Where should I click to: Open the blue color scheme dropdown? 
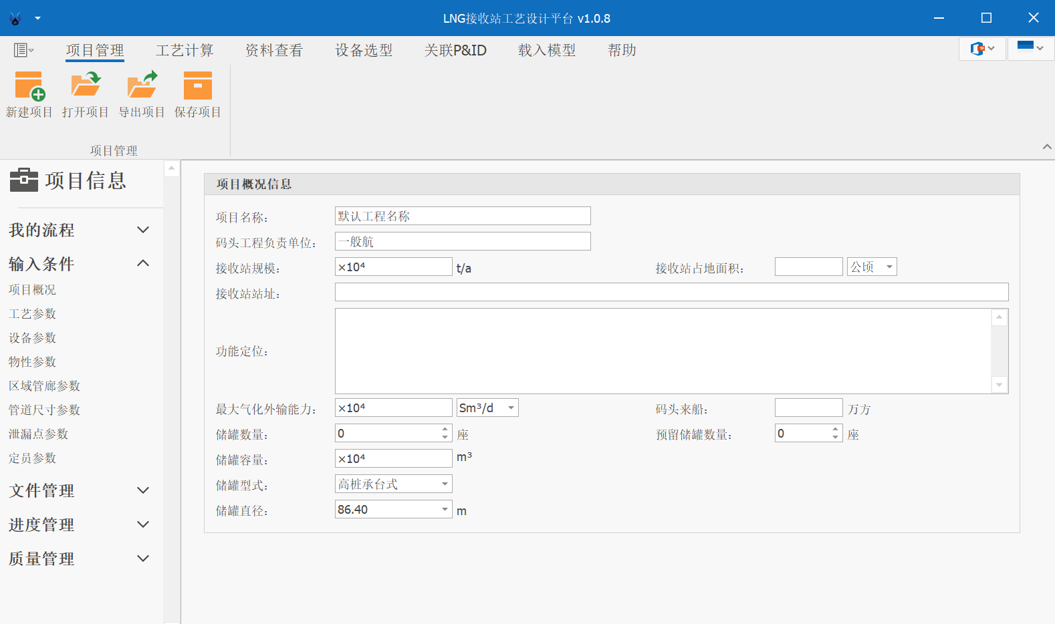point(1030,48)
